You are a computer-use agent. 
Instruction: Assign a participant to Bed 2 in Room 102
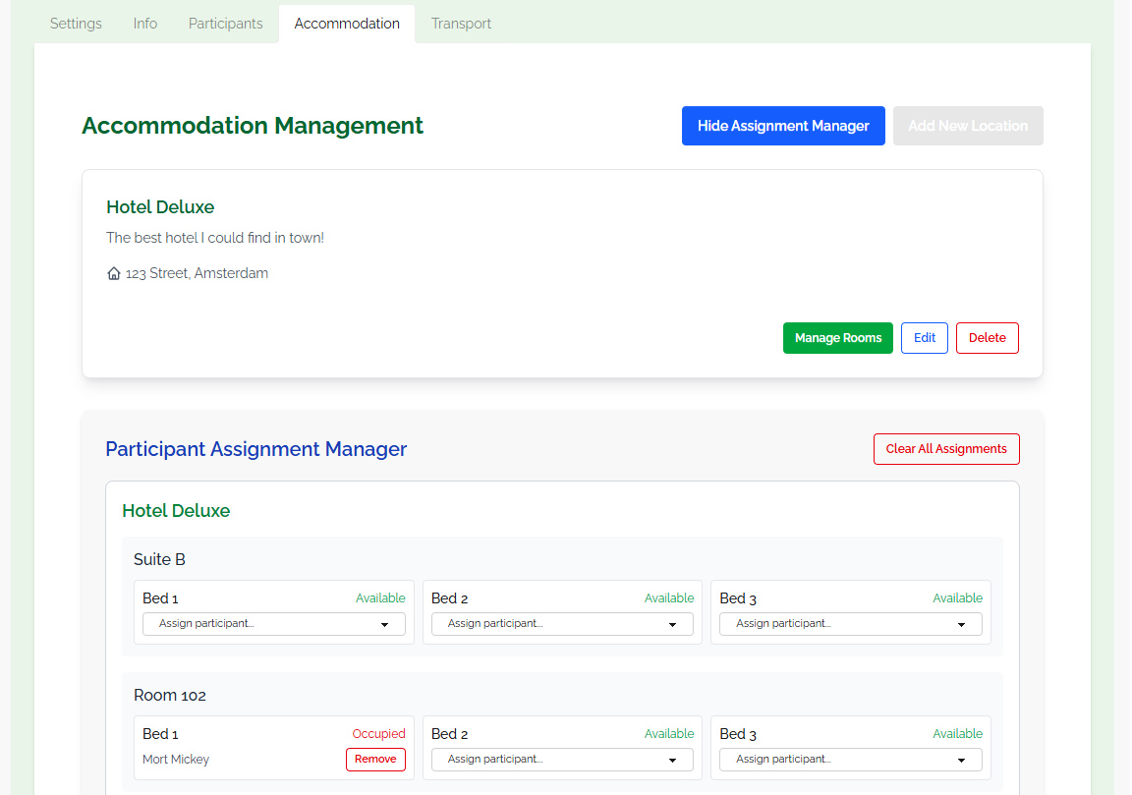[x=562, y=759]
